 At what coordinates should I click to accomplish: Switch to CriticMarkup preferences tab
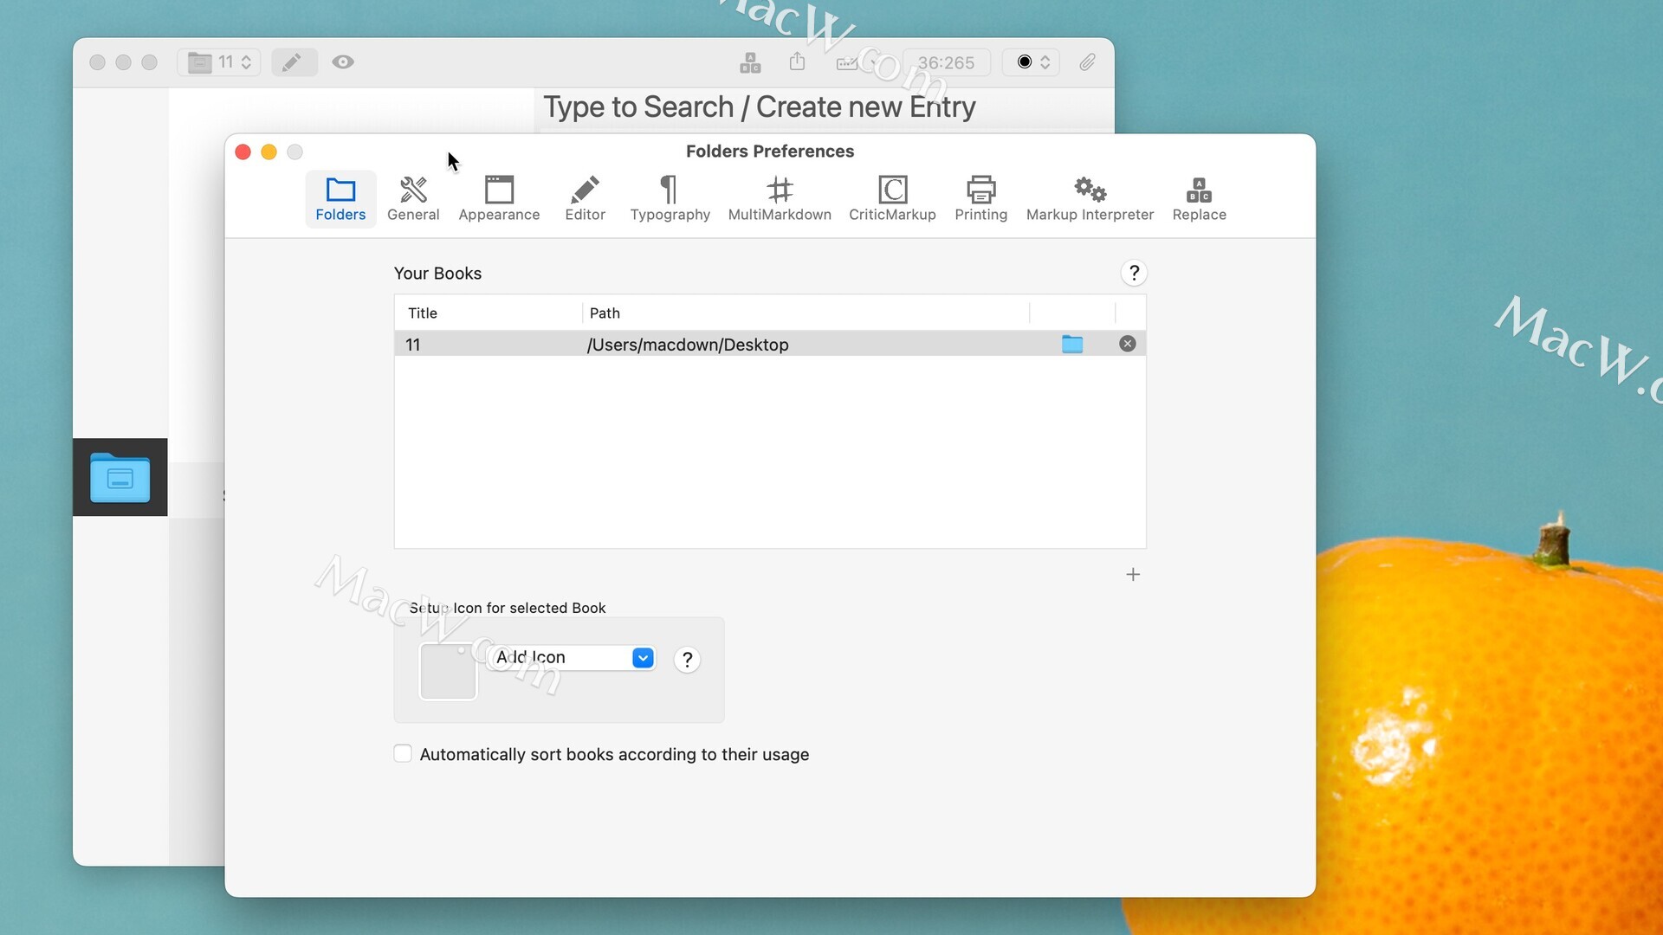pyautogui.click(x=892, y=199)
